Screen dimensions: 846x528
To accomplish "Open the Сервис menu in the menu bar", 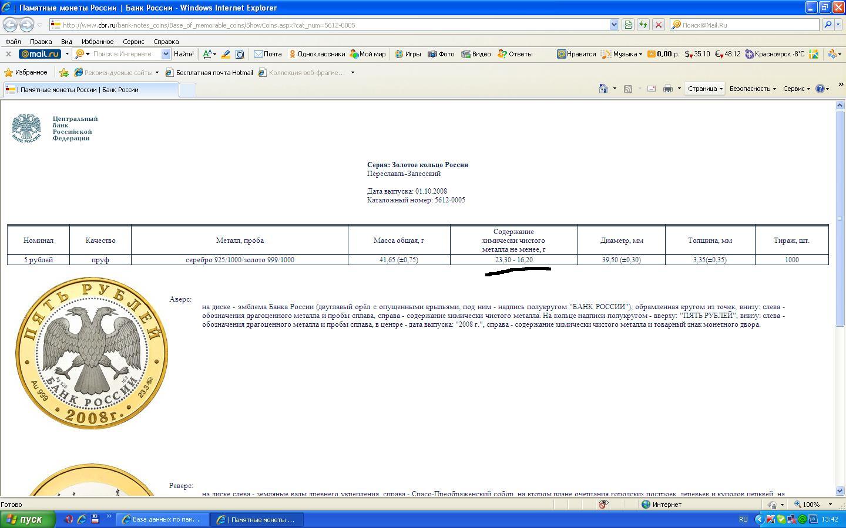I will tap(133, 42).
